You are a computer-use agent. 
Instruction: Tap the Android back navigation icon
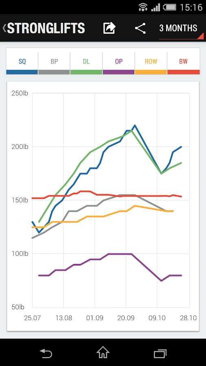46,353
